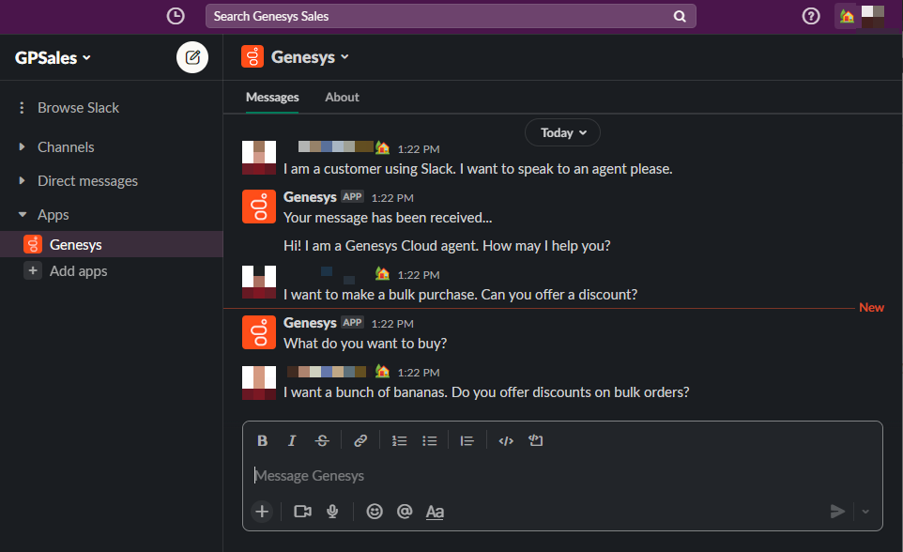Open the emoji picker
903x552 pixels.
tap(375, 512)
